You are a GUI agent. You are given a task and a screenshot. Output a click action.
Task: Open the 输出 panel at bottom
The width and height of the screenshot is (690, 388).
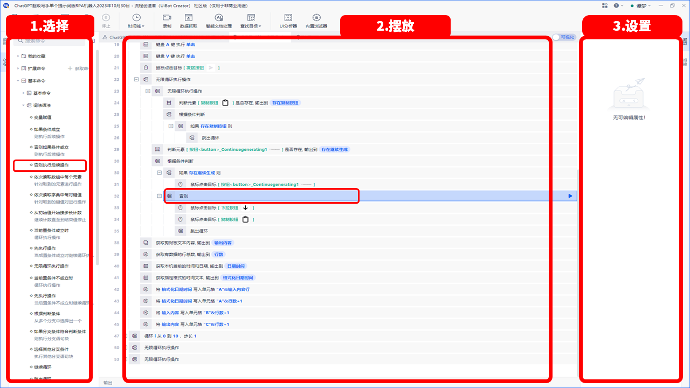point(108,383)
